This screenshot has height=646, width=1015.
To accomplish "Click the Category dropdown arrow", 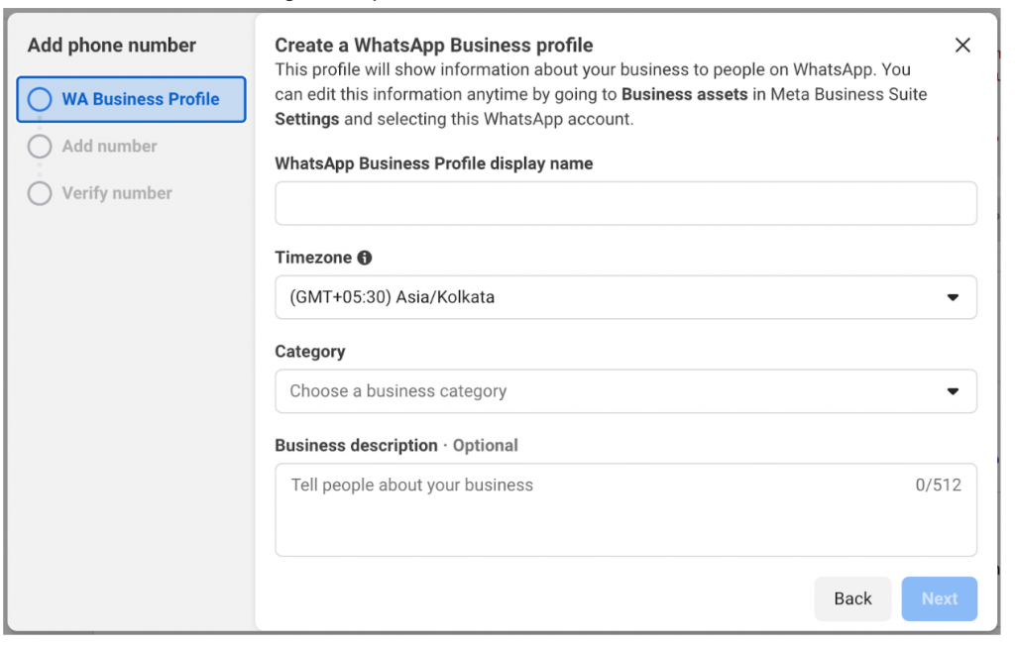I will [953, 391].
